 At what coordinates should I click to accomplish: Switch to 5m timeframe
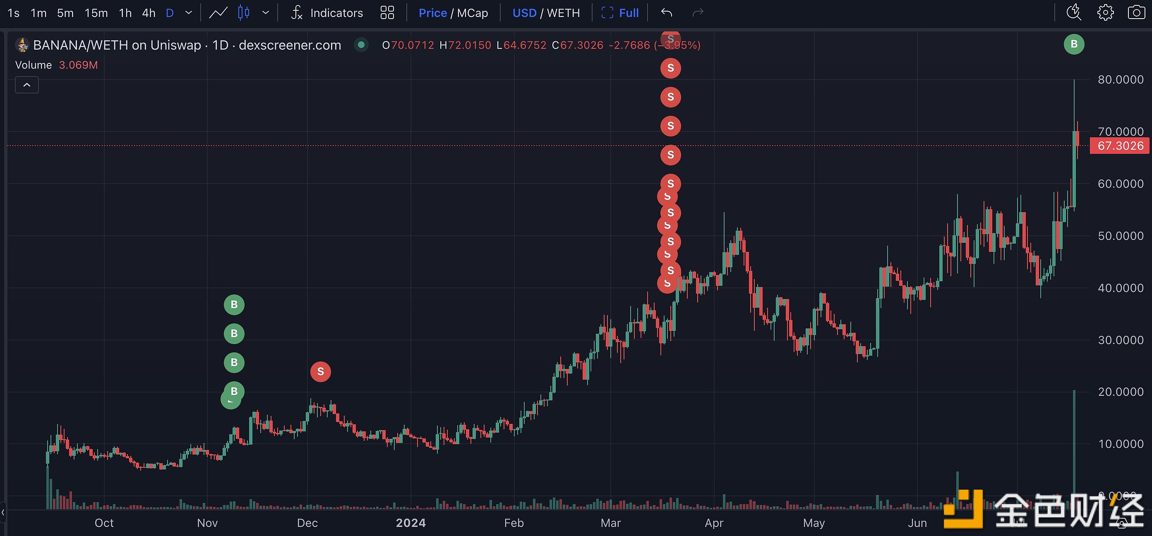tap(65, 13)
